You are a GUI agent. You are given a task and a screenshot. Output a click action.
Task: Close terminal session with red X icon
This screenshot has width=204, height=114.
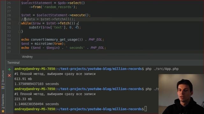click(9, 75)
